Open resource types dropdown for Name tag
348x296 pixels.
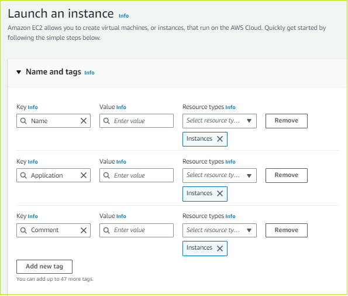tap(219, 121)
